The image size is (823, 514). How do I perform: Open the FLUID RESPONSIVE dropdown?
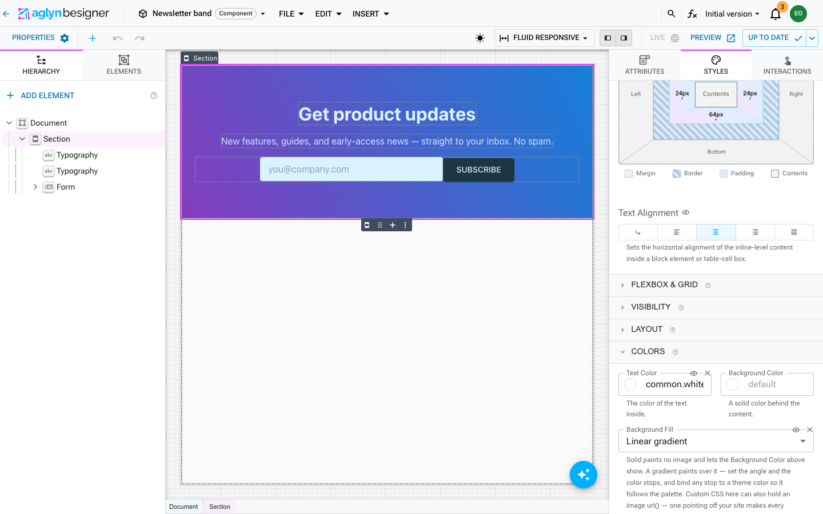544,38
